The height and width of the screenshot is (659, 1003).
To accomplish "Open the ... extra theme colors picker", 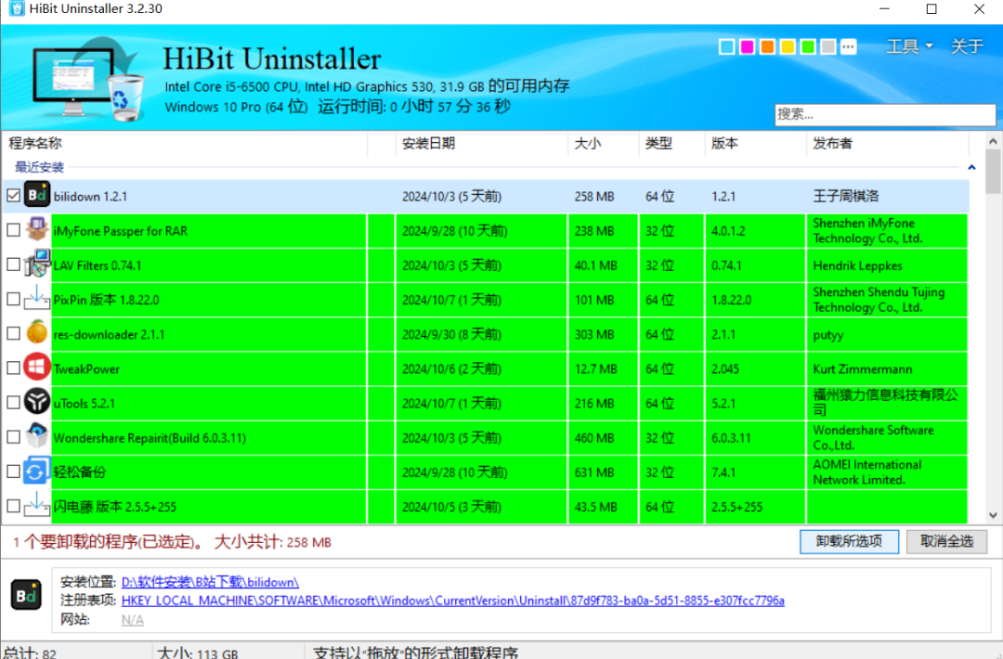I will pos(848,45).
